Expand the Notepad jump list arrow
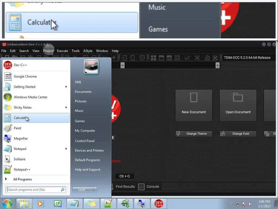This screenshot has height=209, width=278. (x=66, y=149)
